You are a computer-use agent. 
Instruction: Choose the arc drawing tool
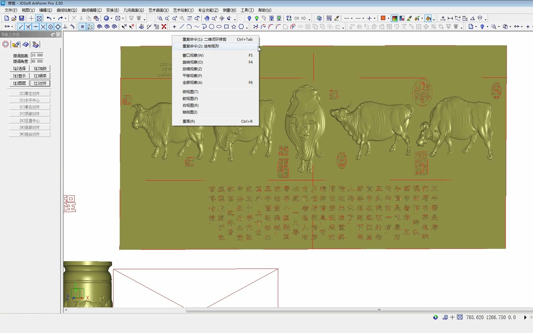[189, 27]
